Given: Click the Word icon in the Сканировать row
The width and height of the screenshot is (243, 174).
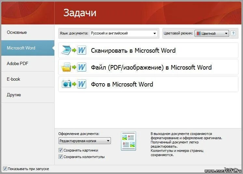Looking at the screenshot, I should pos(82,50).
